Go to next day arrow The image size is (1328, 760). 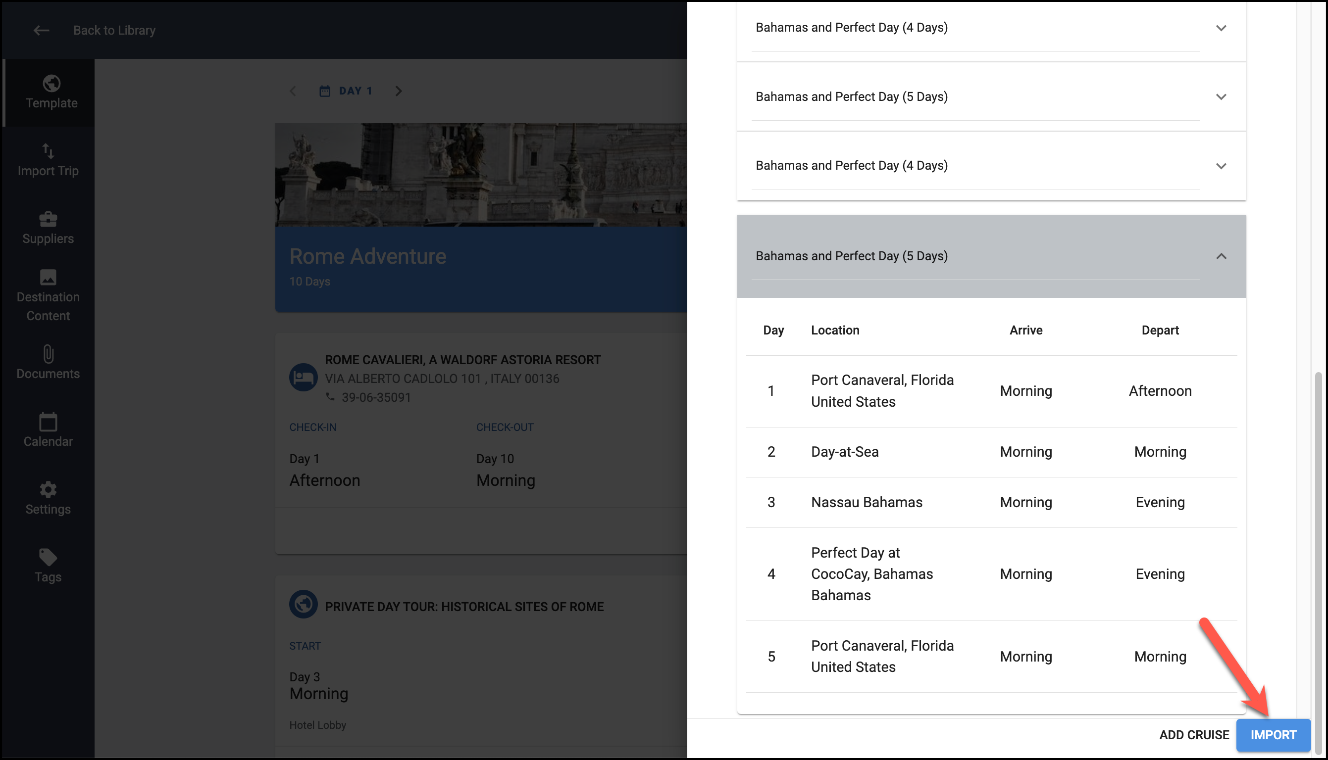point(399,91)
